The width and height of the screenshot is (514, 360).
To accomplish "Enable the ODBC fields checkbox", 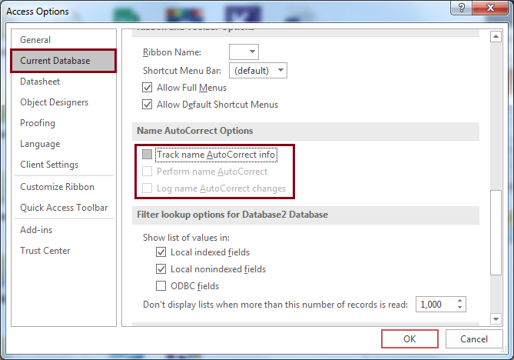I will click(161, 286).
